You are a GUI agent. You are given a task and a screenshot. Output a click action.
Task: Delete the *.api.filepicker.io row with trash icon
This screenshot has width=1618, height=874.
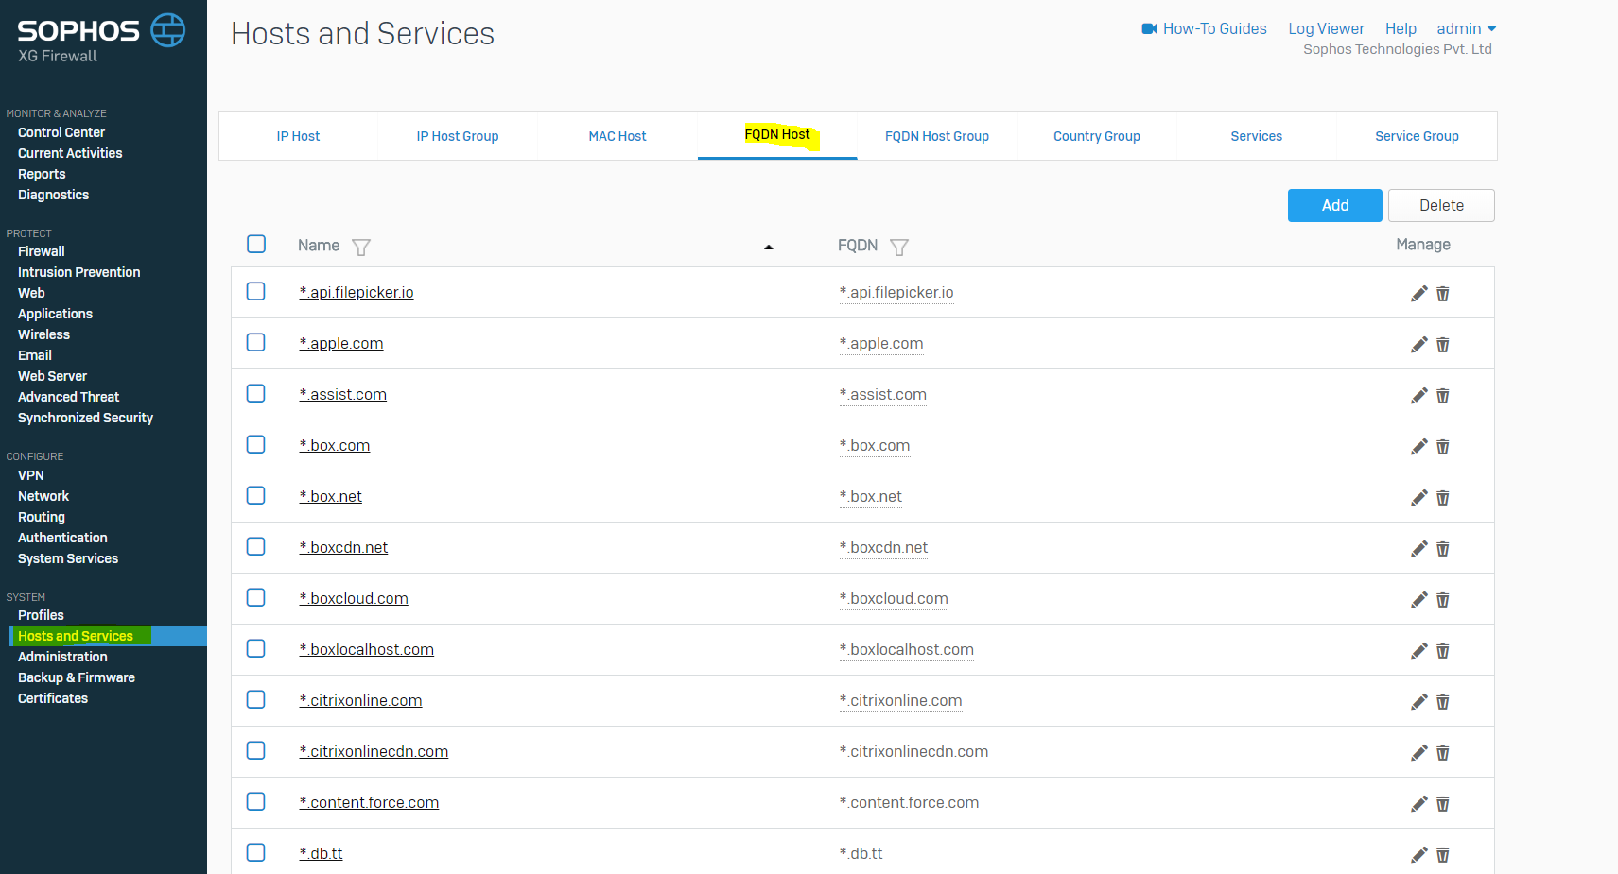[x=1443, y=294]
